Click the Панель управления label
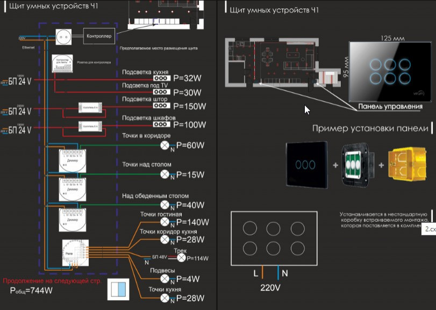This screenshot has width=436, height=310. 390,107
